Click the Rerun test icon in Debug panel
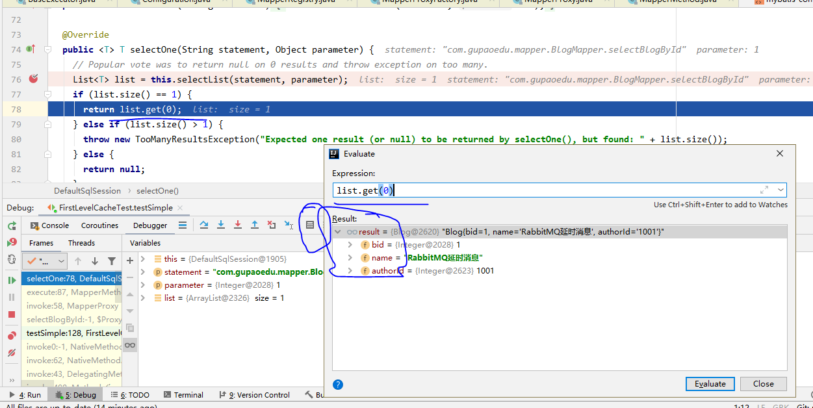 pos(12,225)
